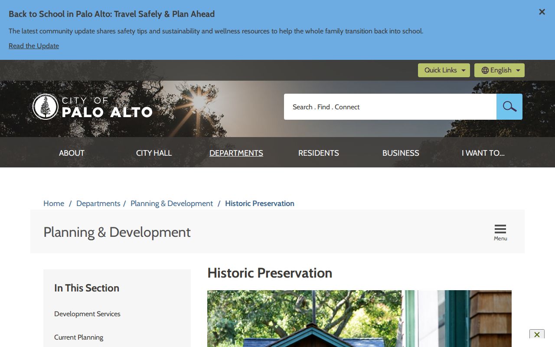
Task: Dismiss the small X widget at bottom right
Action: point(537,334)
